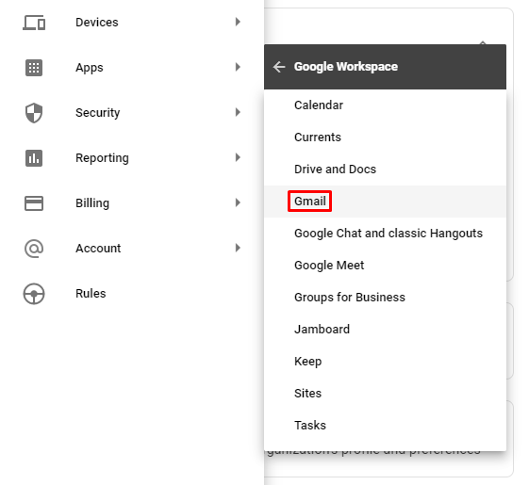
Task: Click the Google Workspace header title
Action: [x=346, y=67]
